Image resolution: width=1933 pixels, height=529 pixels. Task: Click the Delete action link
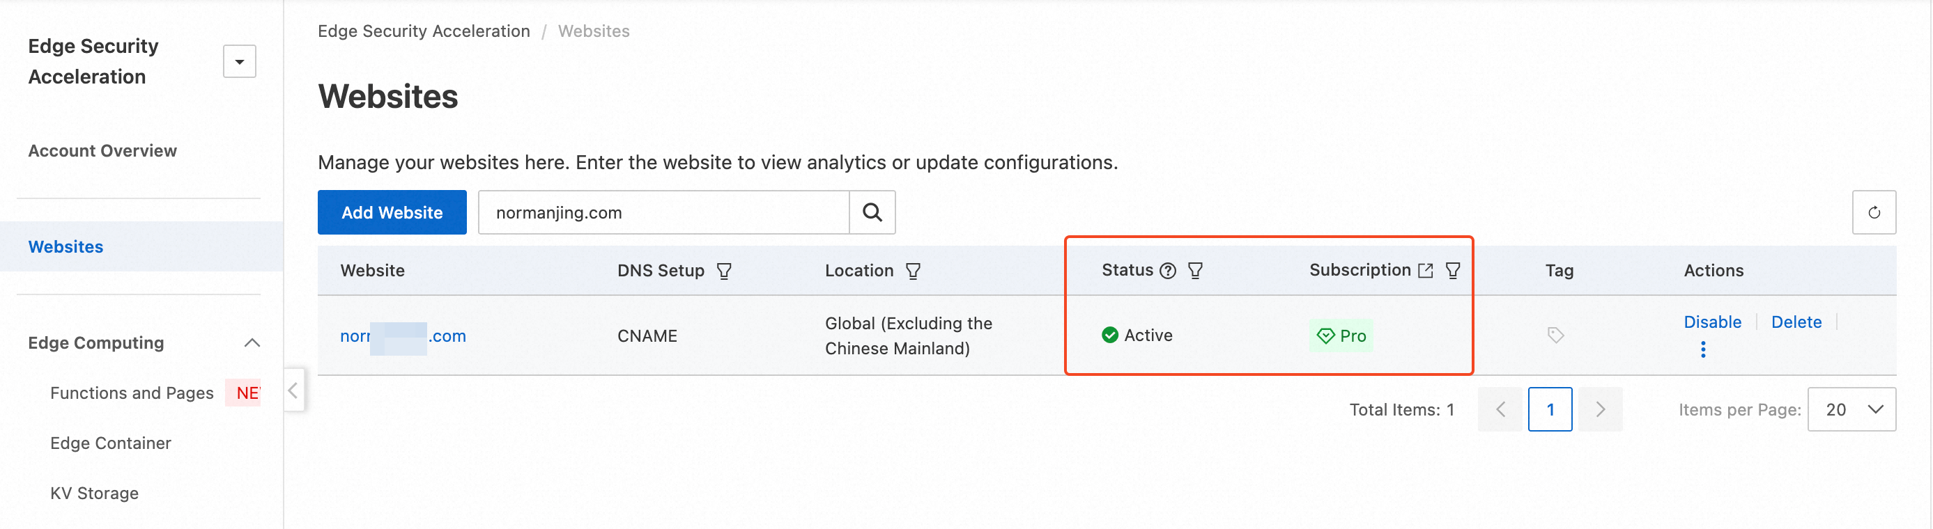coord(1796,322)
